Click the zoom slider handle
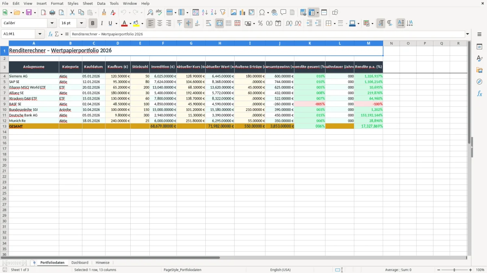 455,270
